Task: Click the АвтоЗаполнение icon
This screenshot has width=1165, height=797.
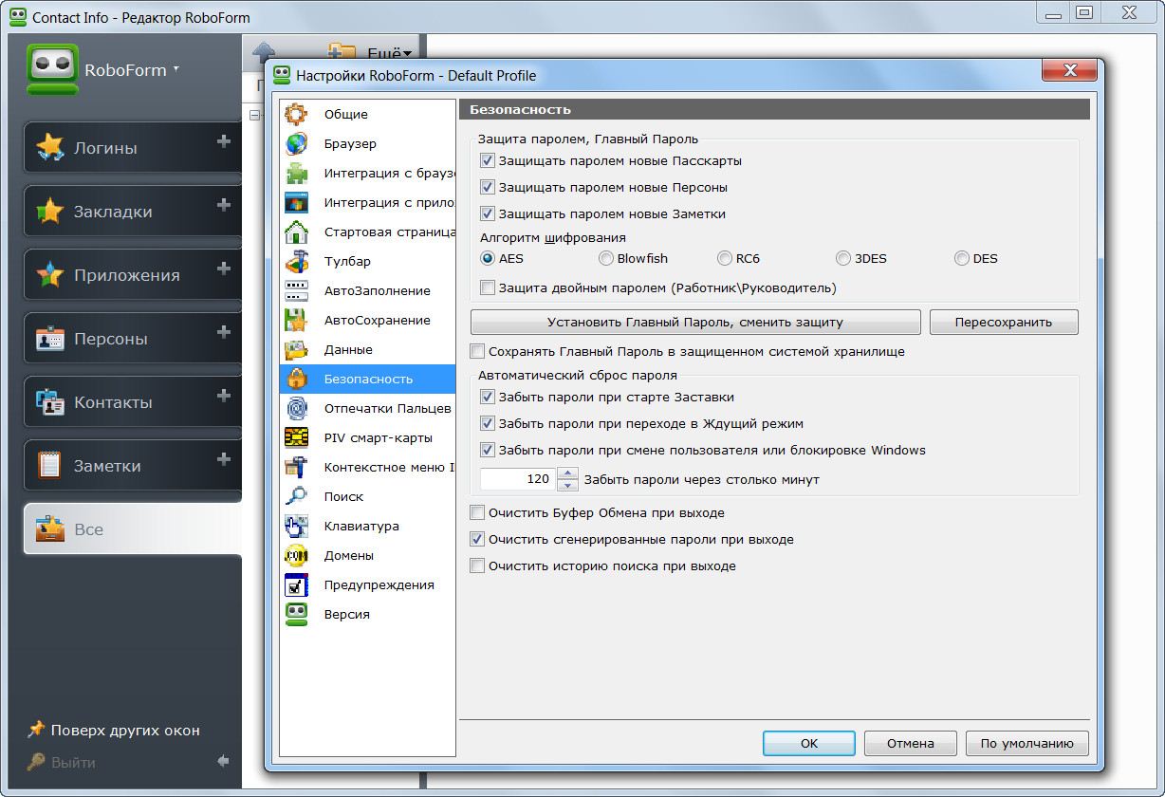Action: (x=297, y=290)
